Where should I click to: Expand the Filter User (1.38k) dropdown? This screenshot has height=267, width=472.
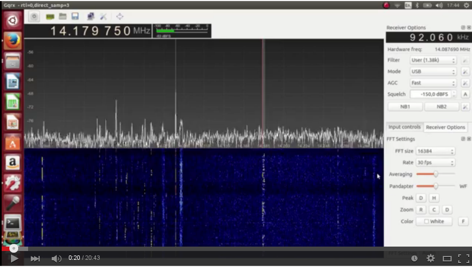tap(433, 60)
